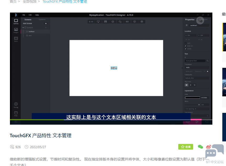Toggle the Lock checkbox
Viewport: 226px width, 166px height.
click(x=186, y=43)
